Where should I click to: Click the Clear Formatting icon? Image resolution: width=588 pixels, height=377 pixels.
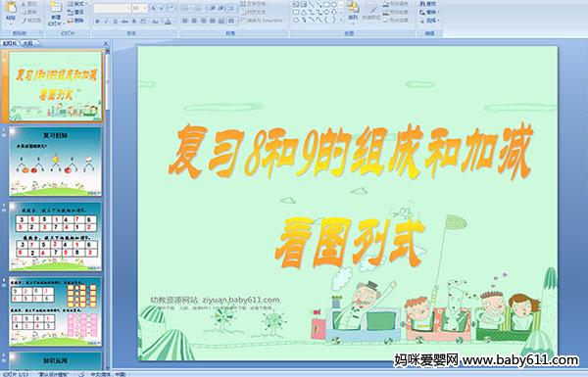pos(171,8)
